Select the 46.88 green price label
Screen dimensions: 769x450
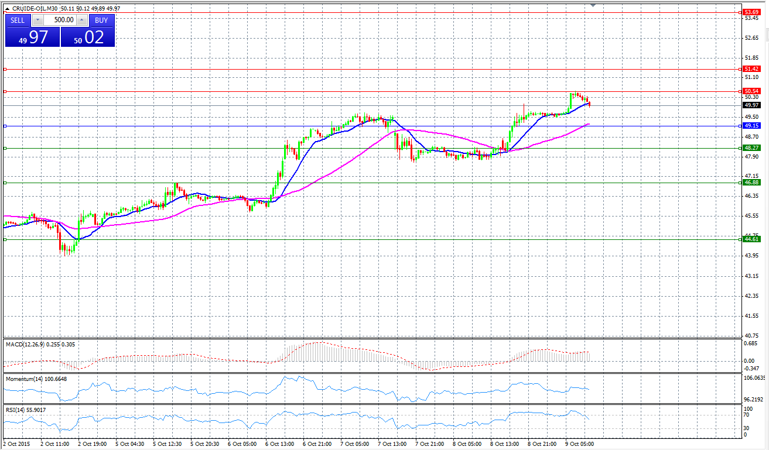(x=751, y=183)
